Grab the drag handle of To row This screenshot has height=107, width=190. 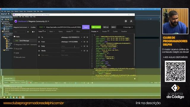tap(39, 37)
